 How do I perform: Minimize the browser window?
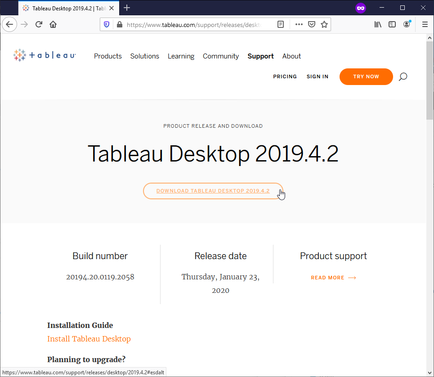[382, 8]
